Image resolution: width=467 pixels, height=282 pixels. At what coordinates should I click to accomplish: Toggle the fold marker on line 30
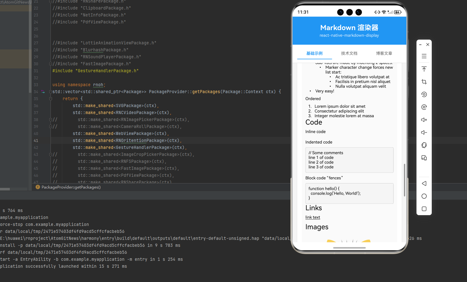(x=51, y=64)
